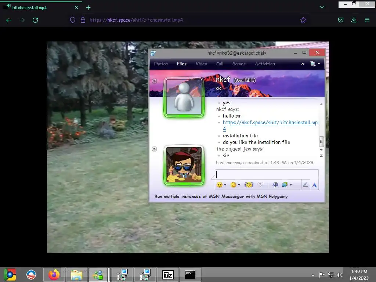Click the cartoon avatar display picture

pyautogui.click(x=184, y=165)
